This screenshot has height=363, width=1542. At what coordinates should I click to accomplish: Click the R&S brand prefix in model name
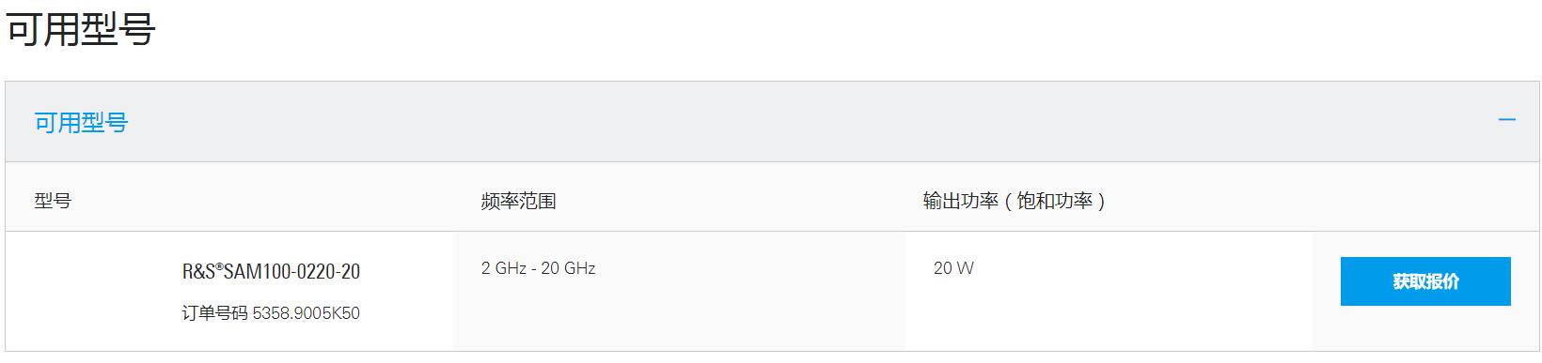[198, 272]
